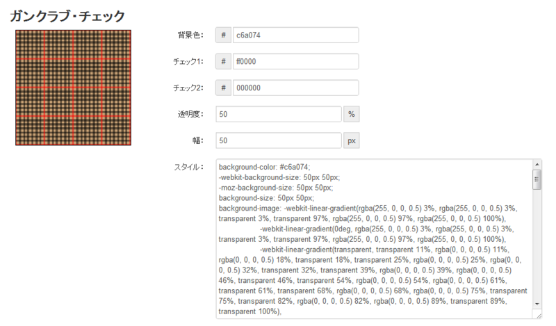Click the px unit addon for 幅
Image resolution: width=556 pixels, height=326 pixels.
pyautogui.click(x=352, y=140)
